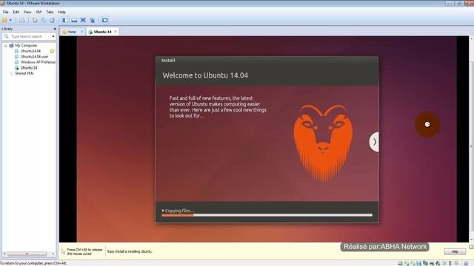Open the message log icon in status bar
Viewport: 474px width, 266px height.
(466, 263)
